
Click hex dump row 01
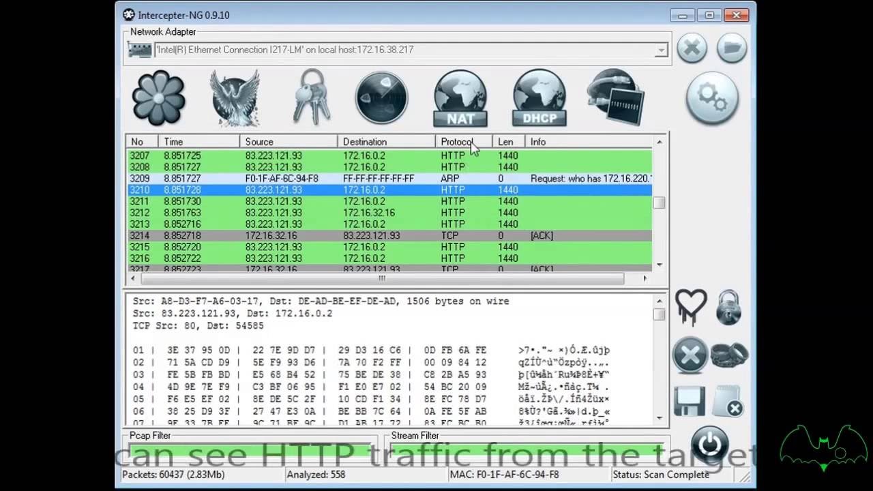point(372,351)
